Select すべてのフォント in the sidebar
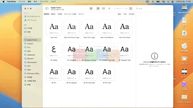This screenshot has height=108, width=193. [32, 17]
